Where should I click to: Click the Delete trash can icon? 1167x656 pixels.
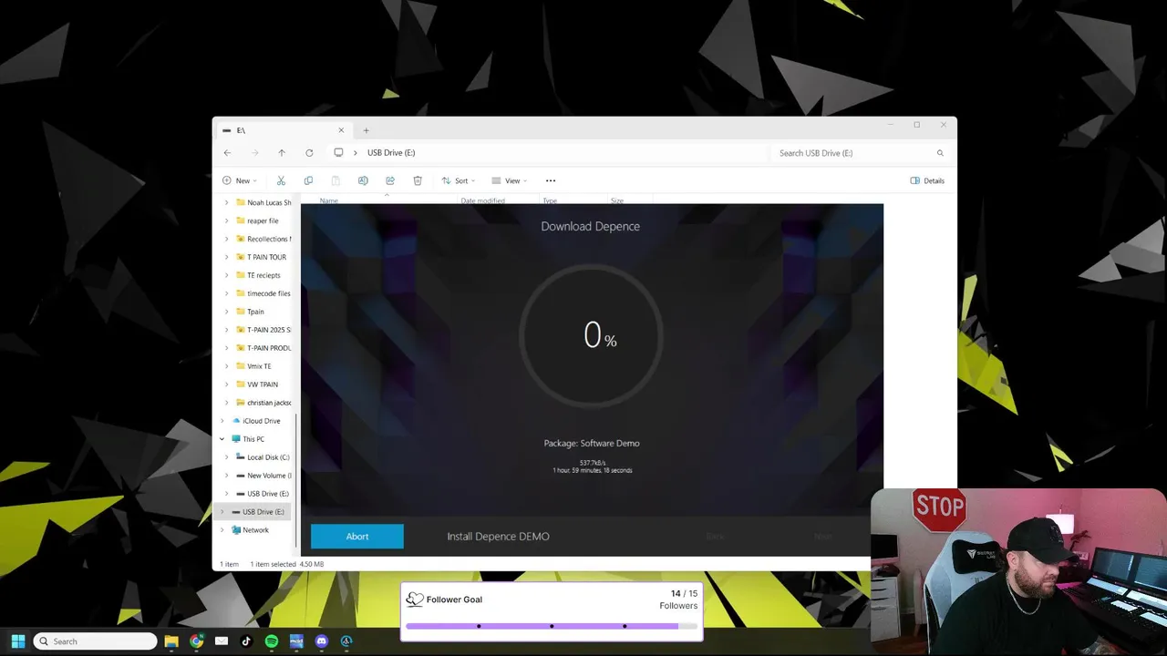tap(418, 180)
